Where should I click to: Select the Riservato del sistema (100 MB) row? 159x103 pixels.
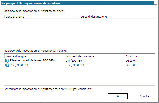(79, 60)
